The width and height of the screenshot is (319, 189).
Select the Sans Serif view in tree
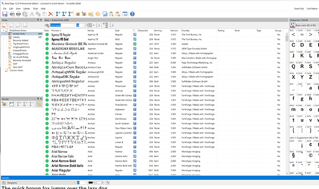click(x=18, y=67)
